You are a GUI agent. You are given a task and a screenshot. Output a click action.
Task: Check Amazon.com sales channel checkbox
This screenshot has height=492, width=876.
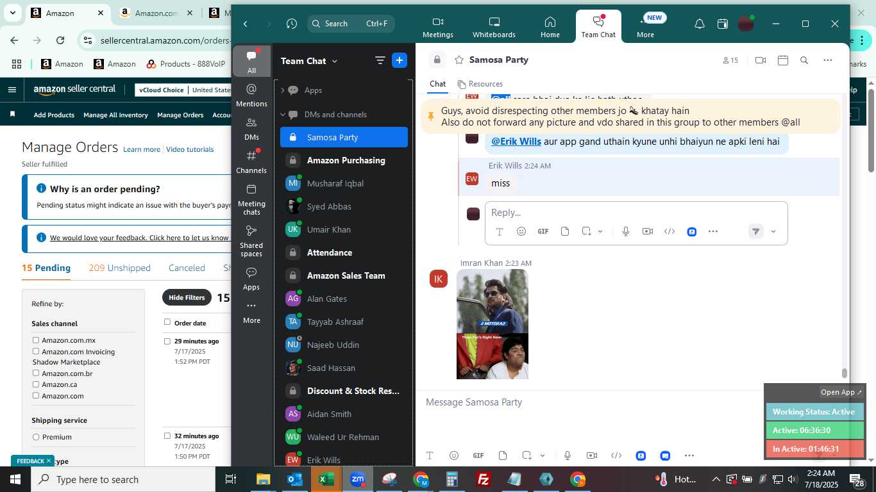[36, 395]
